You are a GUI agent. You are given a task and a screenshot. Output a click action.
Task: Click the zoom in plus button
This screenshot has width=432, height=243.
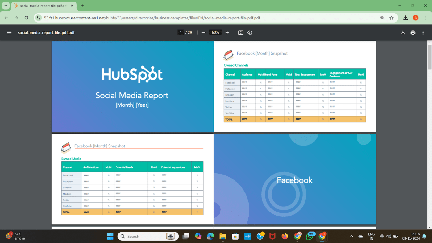pyautogui.click(x=227, y=32)
